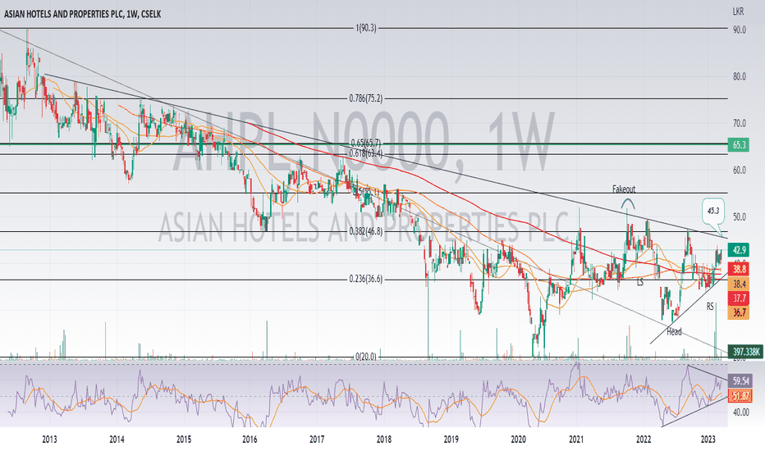Click the green 42.9 current price tag
The image size is (765, 451).
pyautogui.click(x=739, y=250)
